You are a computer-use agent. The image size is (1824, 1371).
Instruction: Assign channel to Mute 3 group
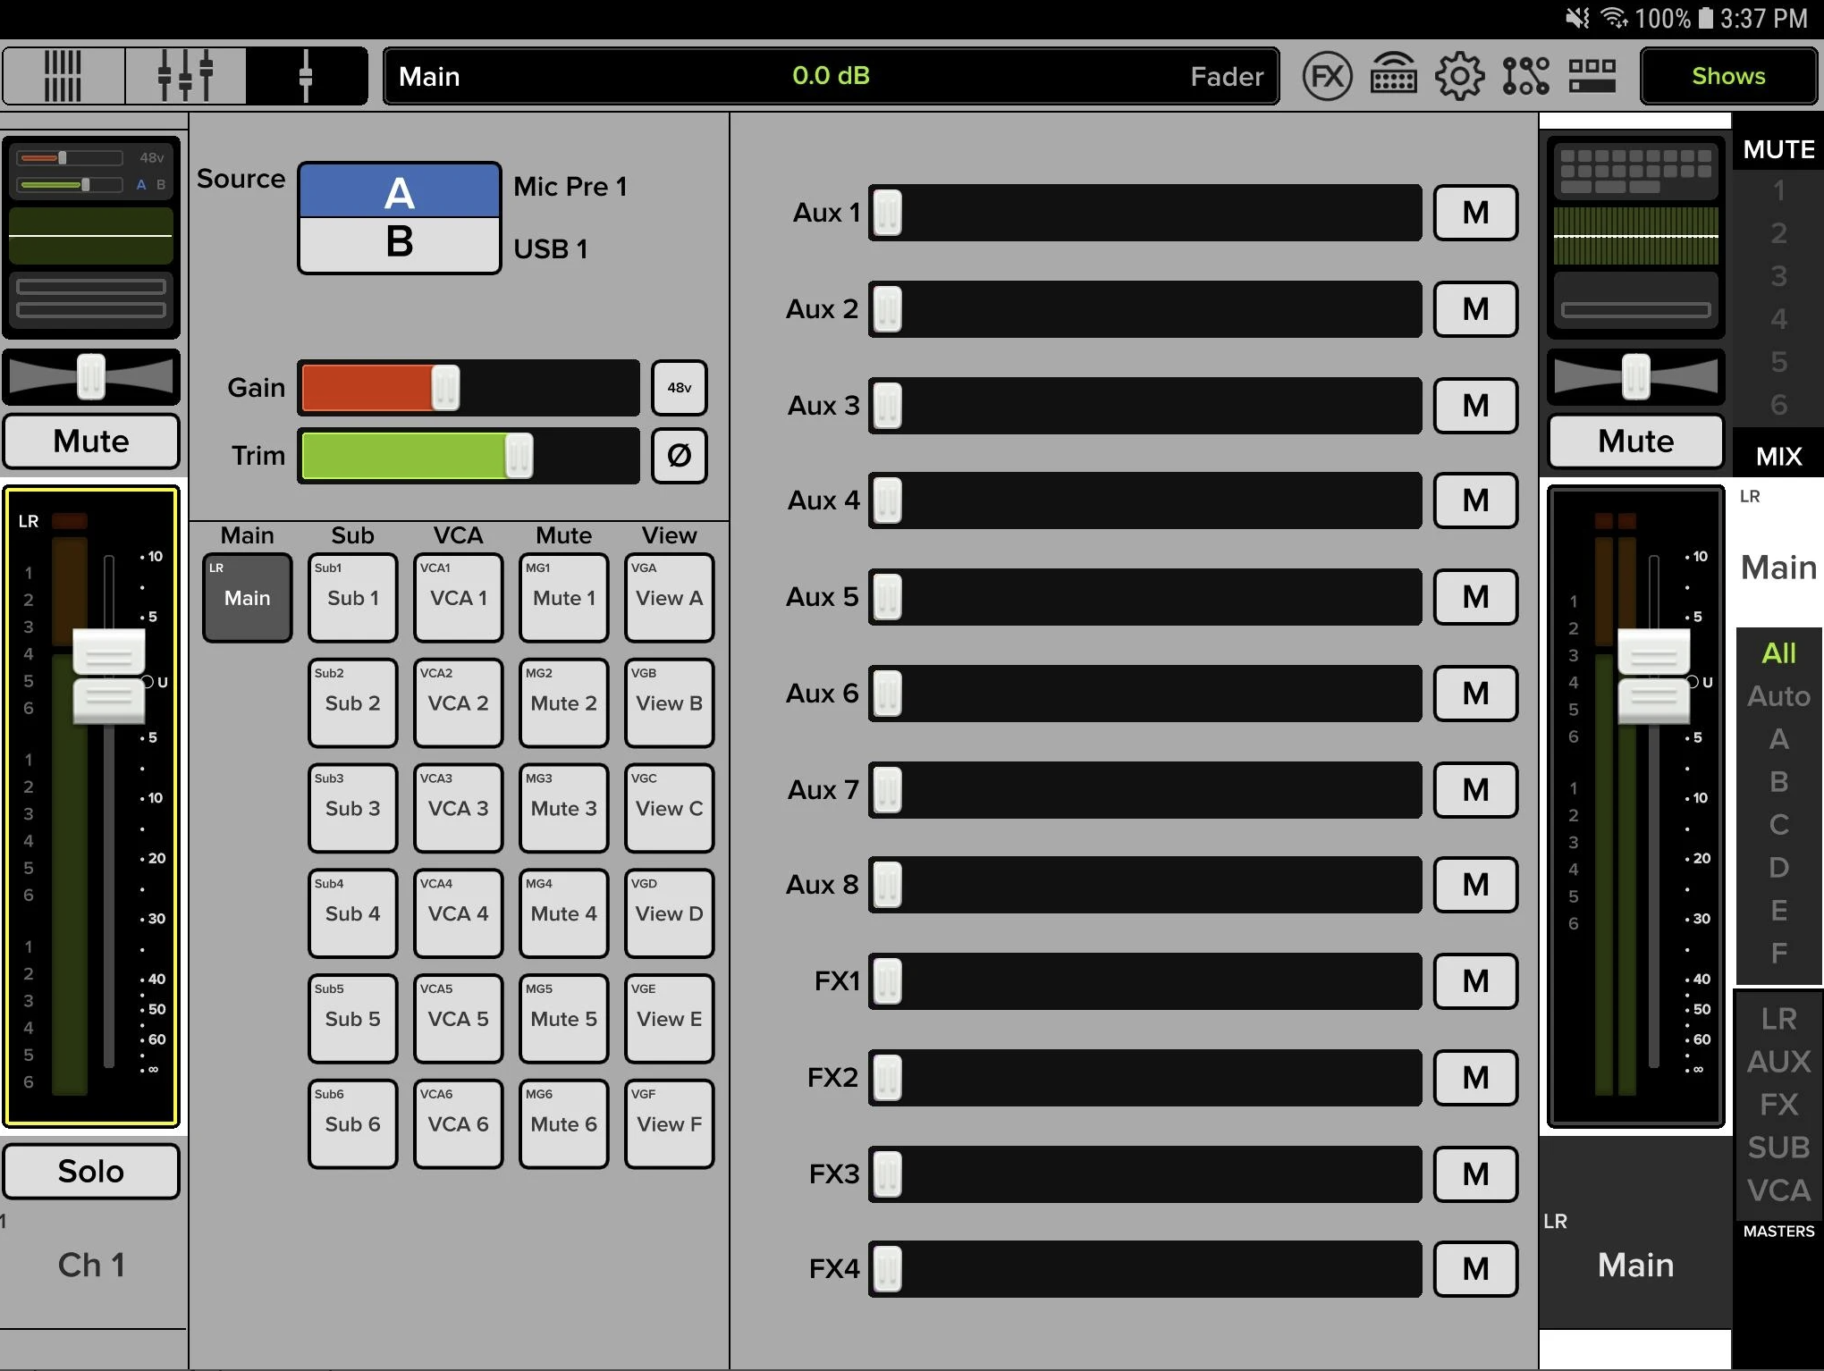(564, 809)
